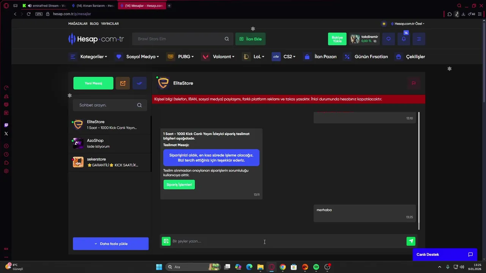Open takdiremir profile avatar
The height and width of the screenshot is (273, 486).
355,39
